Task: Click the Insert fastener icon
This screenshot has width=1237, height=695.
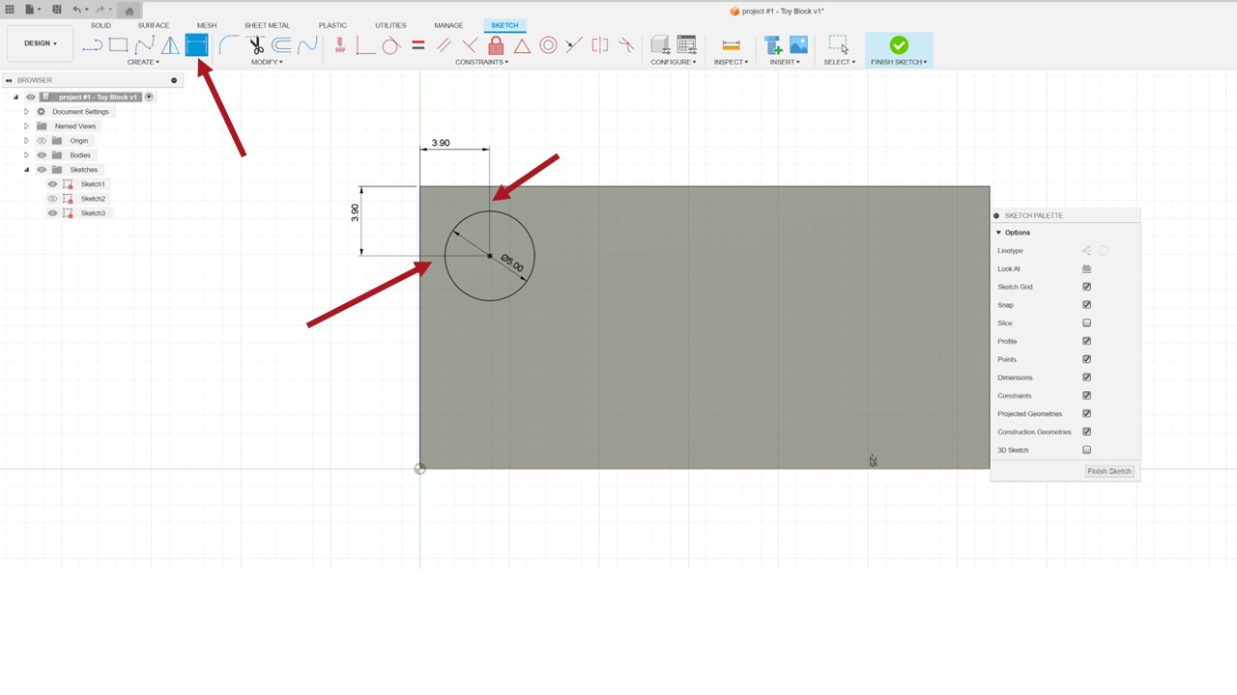Action: pyautogui.click(x=772, y=44)
